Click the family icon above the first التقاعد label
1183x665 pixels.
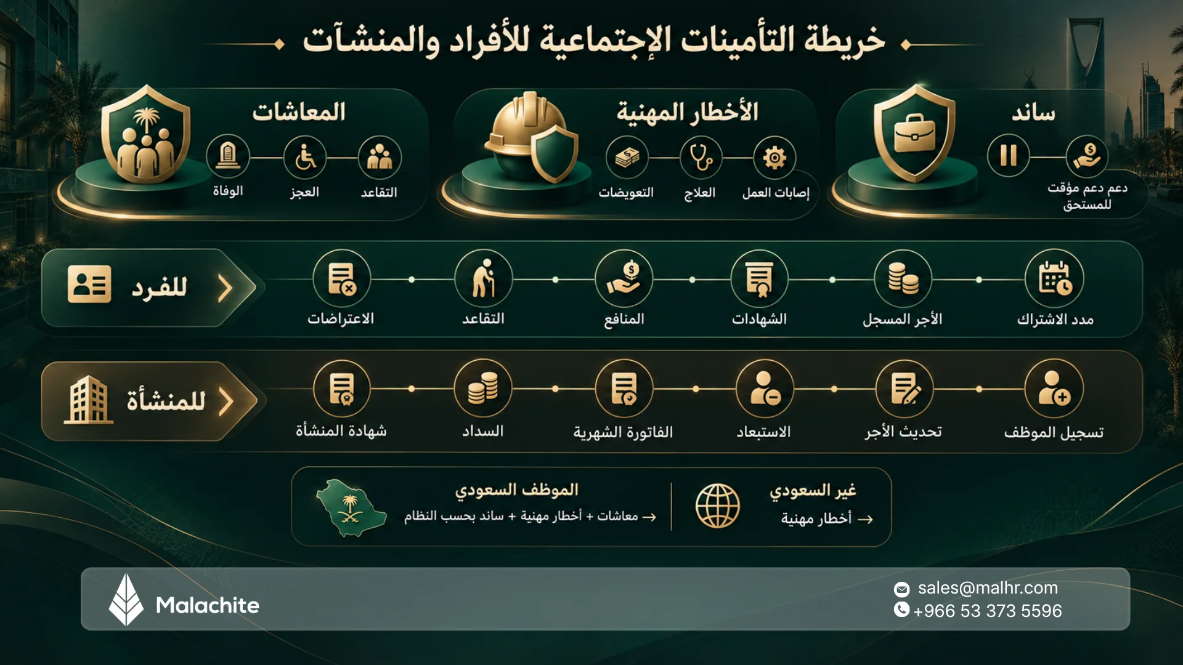click(380, 158)
